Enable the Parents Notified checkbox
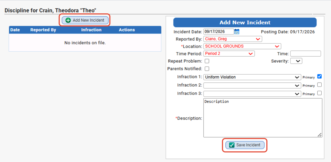 click(x=207, y=69)
